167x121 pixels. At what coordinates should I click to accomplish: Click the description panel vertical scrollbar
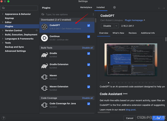tap(166, 39)
